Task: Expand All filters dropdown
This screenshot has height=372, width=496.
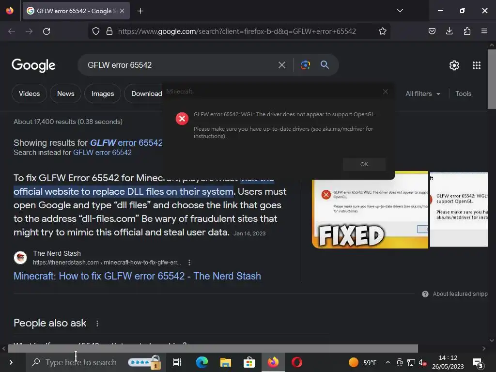Action: pos(422,93)
